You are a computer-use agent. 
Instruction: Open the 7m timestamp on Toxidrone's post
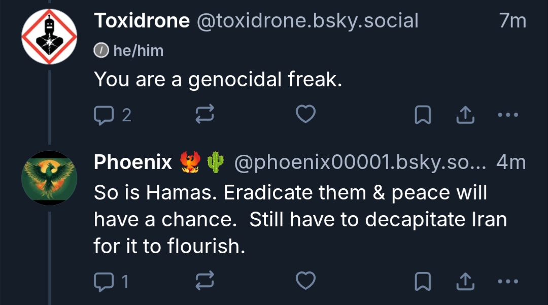click(x=512, y=21)
